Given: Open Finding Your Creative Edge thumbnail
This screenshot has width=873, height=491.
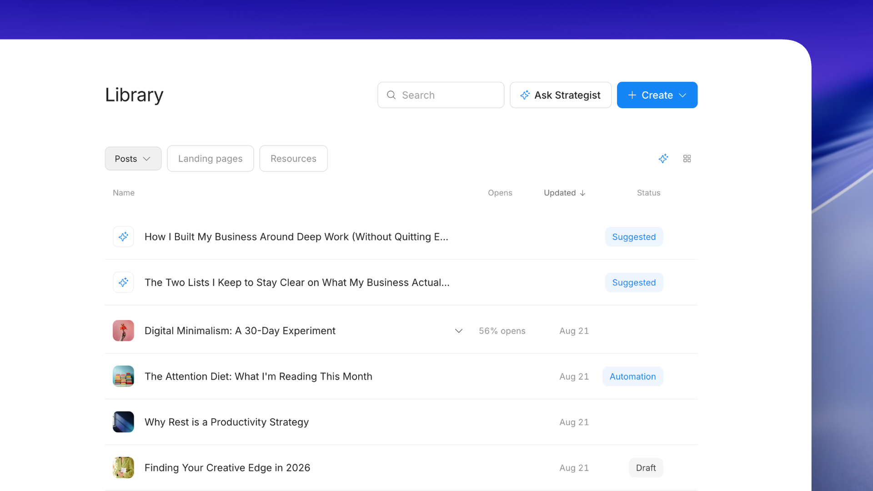Looking at the screenshot, I should tap(123, 467).
